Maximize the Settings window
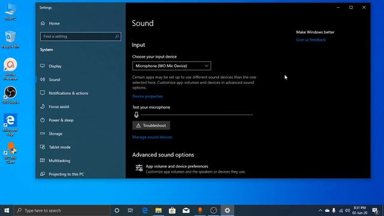Screen dimensions: 384x216 pyautogui.click(x=351, y=7)
